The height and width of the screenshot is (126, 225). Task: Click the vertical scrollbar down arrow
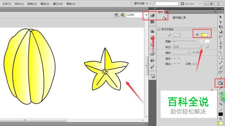[x=147, y=116]
